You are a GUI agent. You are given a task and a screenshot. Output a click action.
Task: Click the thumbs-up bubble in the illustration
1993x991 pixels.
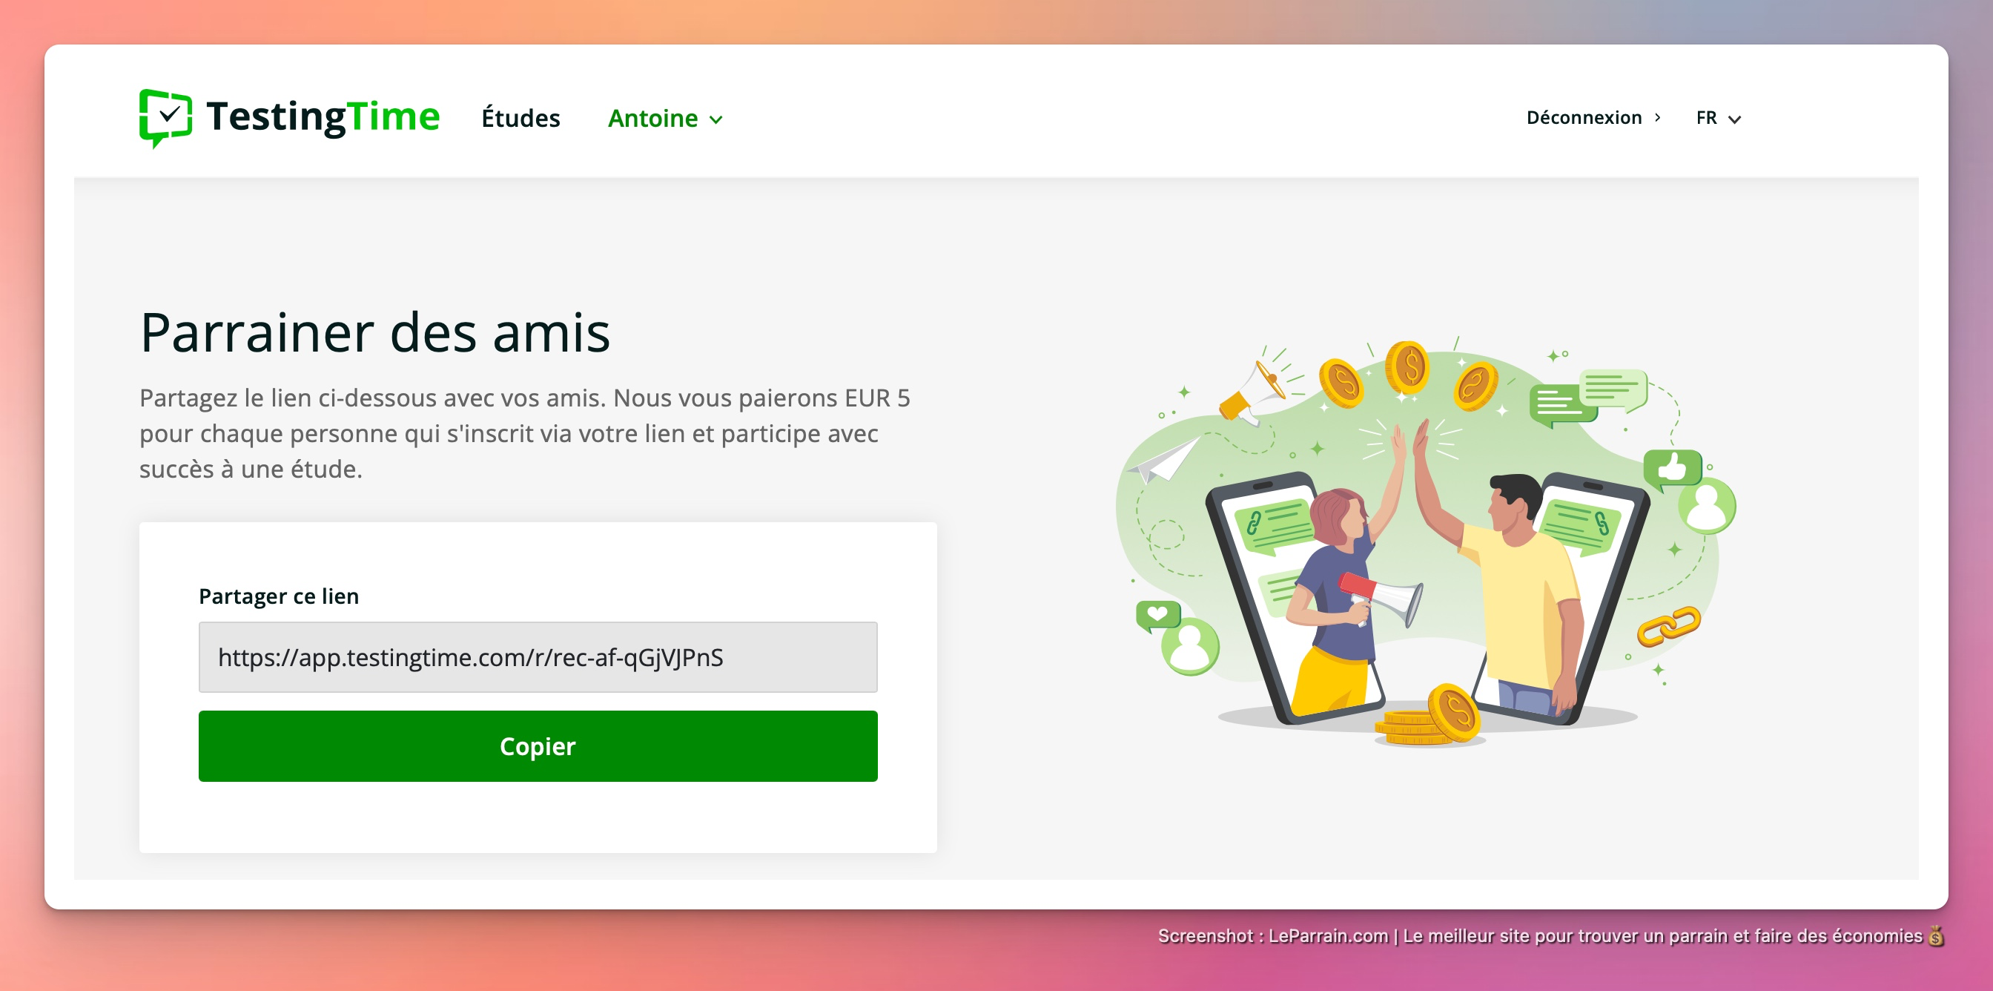click(x=1673, y=468)
